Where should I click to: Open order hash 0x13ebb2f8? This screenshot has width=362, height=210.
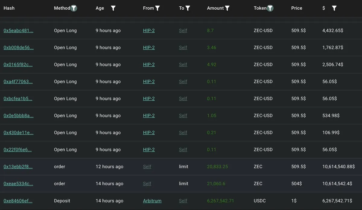18,167
